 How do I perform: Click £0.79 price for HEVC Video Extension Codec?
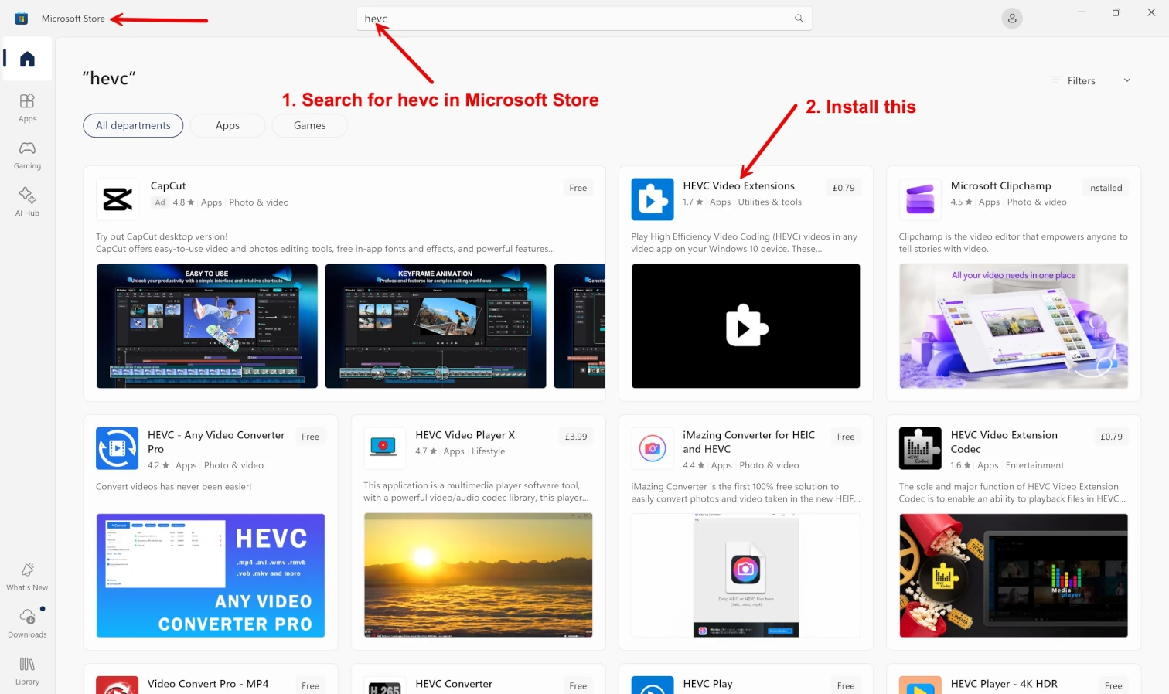click(x=1111, y=437)
